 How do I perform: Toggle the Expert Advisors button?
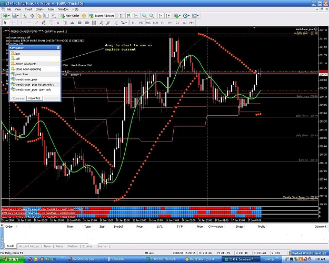(x=102, y=16)
